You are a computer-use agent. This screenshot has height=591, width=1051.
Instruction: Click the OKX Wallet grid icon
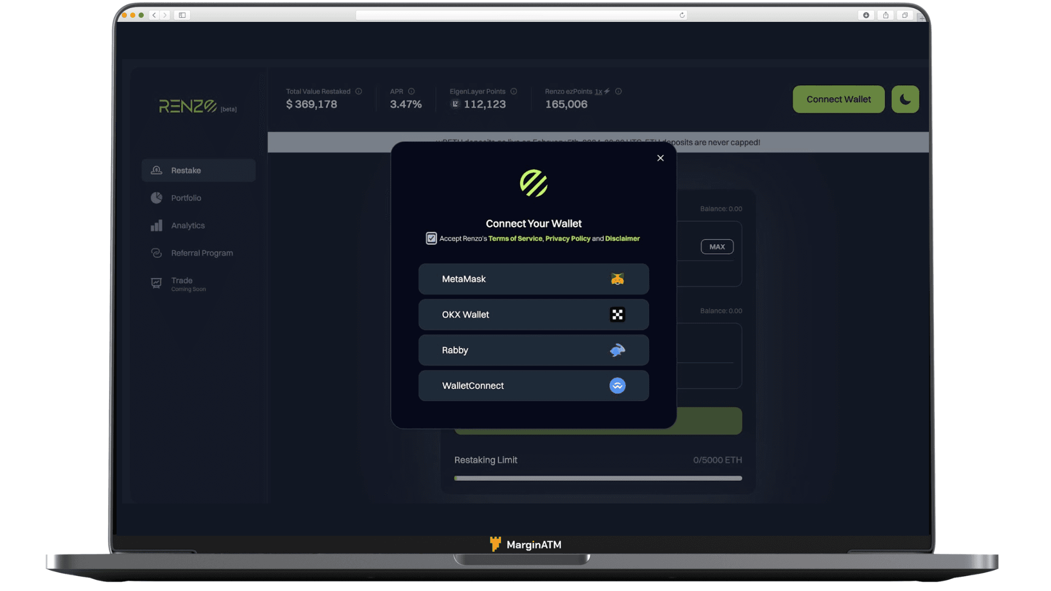click(617, 315)
